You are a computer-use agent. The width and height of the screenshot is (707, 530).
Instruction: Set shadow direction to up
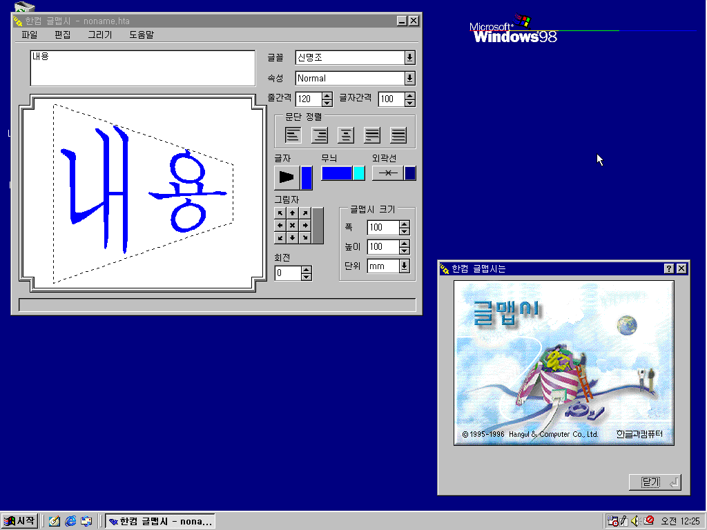point(293,213)
